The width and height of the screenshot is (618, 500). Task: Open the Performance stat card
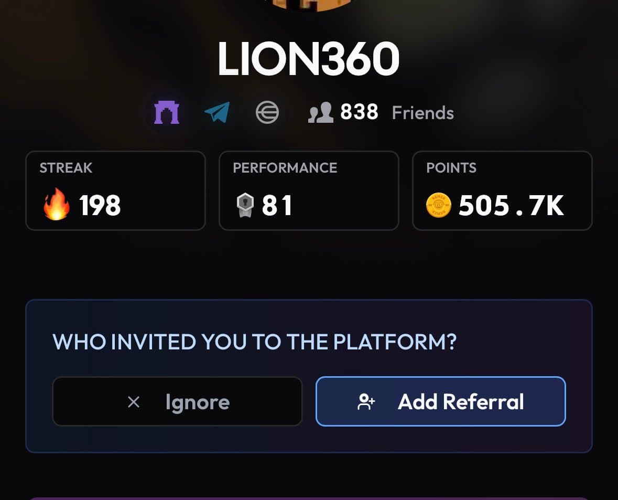(309, 190)
